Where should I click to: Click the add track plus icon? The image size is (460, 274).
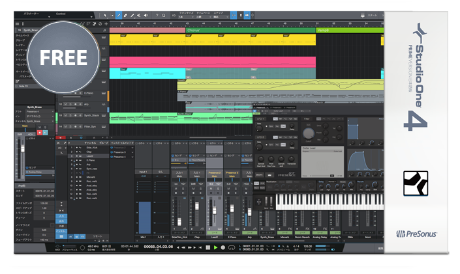click(106, 23)
